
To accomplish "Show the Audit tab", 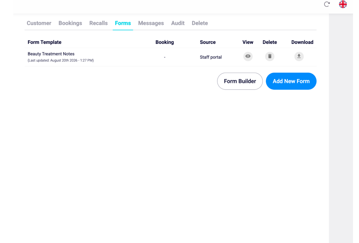I will [x=178, y=23].
